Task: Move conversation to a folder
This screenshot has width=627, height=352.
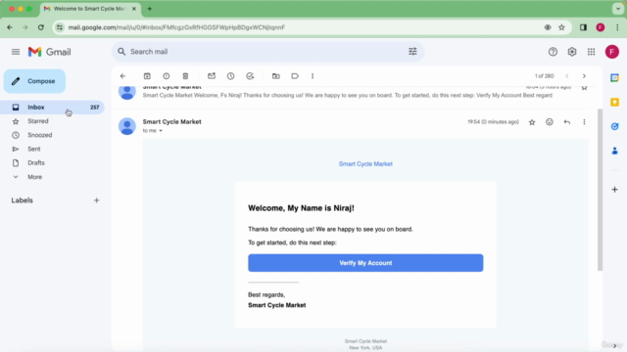Action: pyautogui.click(x=276, y=76)
